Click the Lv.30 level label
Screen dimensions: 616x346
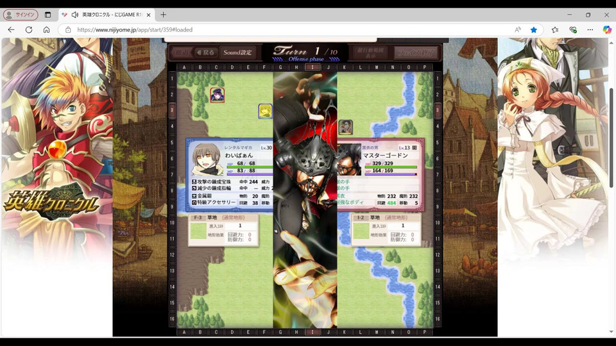(x=266, y=148)
